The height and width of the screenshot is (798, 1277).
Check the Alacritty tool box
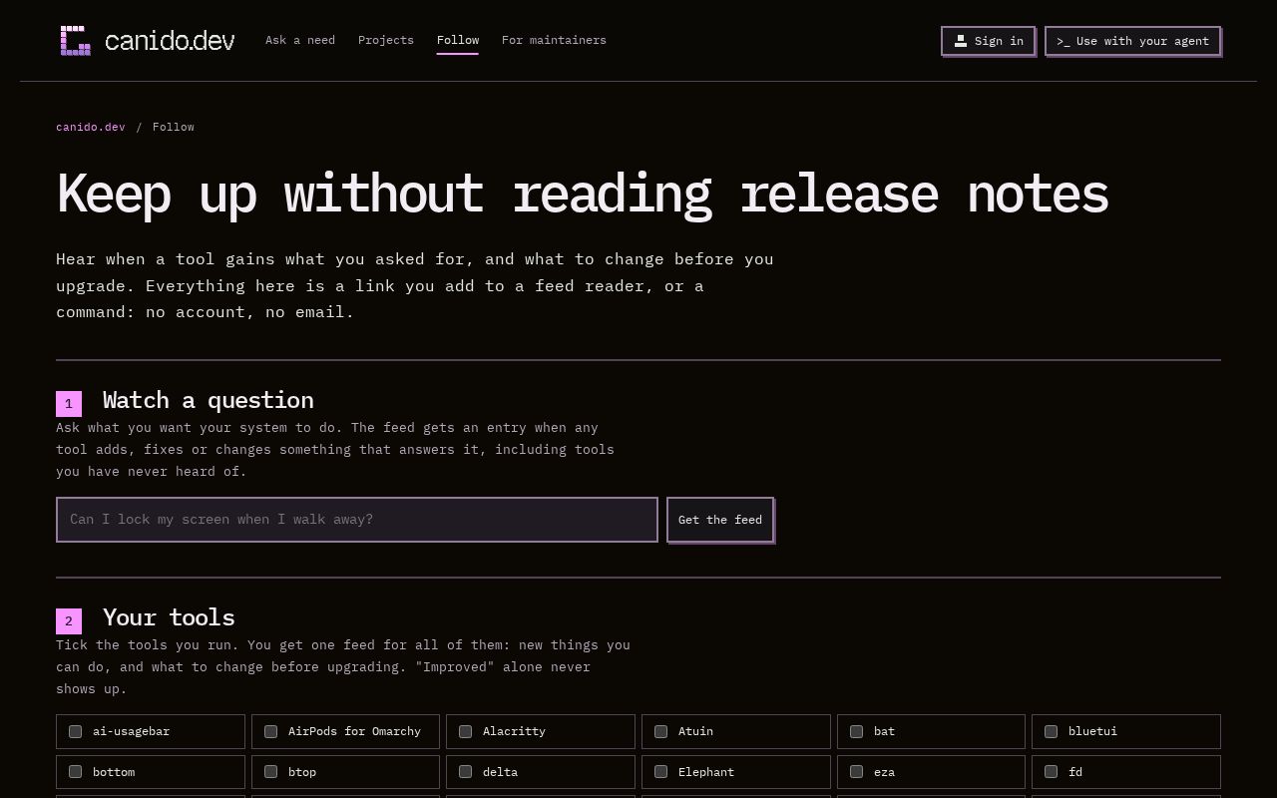click(x=465, y=731)
